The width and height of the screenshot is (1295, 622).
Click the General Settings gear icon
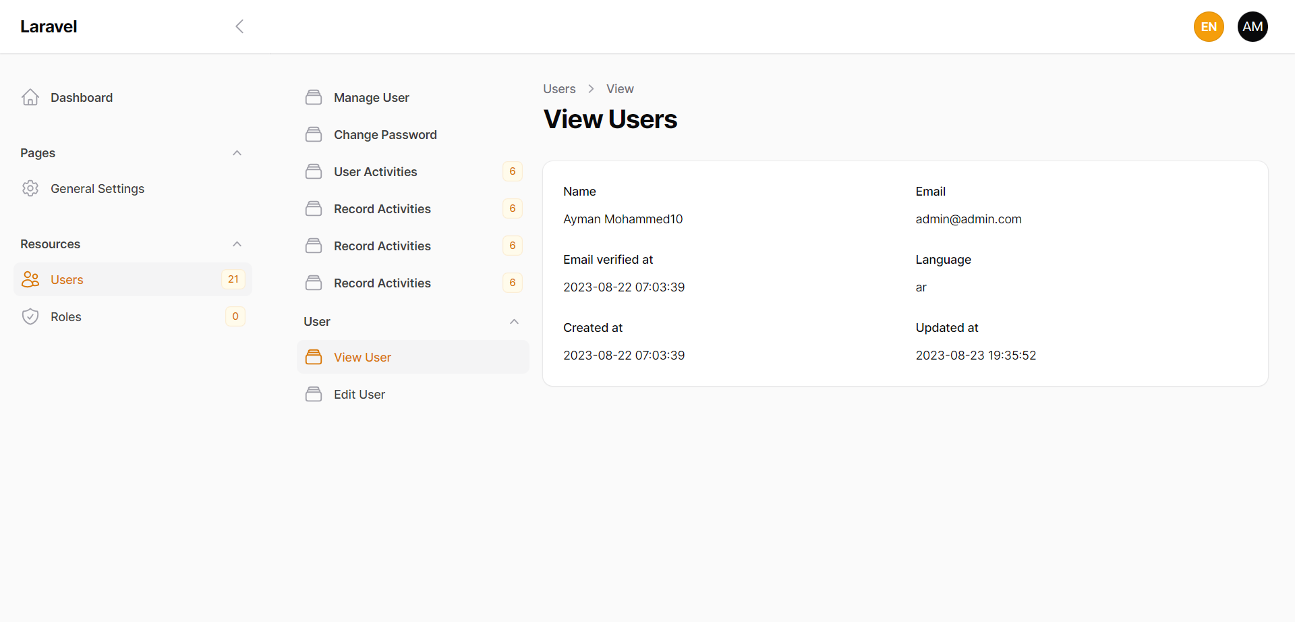pos(30,189)
